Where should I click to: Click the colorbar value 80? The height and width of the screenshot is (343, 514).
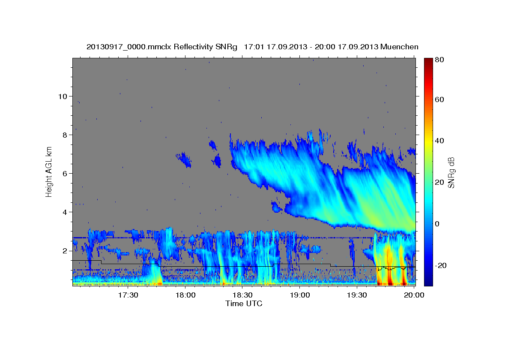tap(440, 60)
